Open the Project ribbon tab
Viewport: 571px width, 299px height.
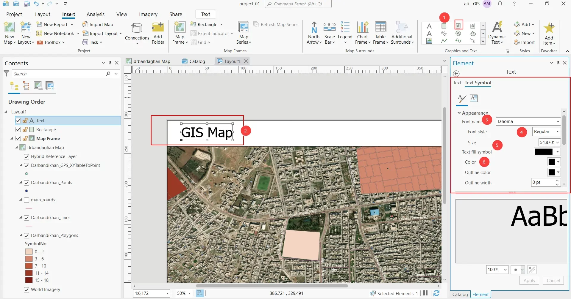point(14,14)
